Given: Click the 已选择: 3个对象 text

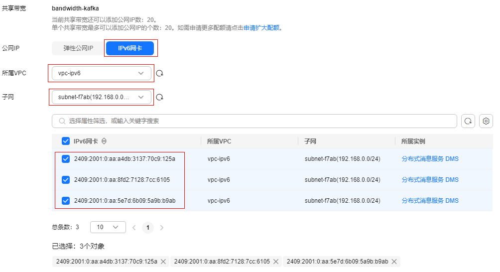Looking at the screenshot, I should coord(78,246).
